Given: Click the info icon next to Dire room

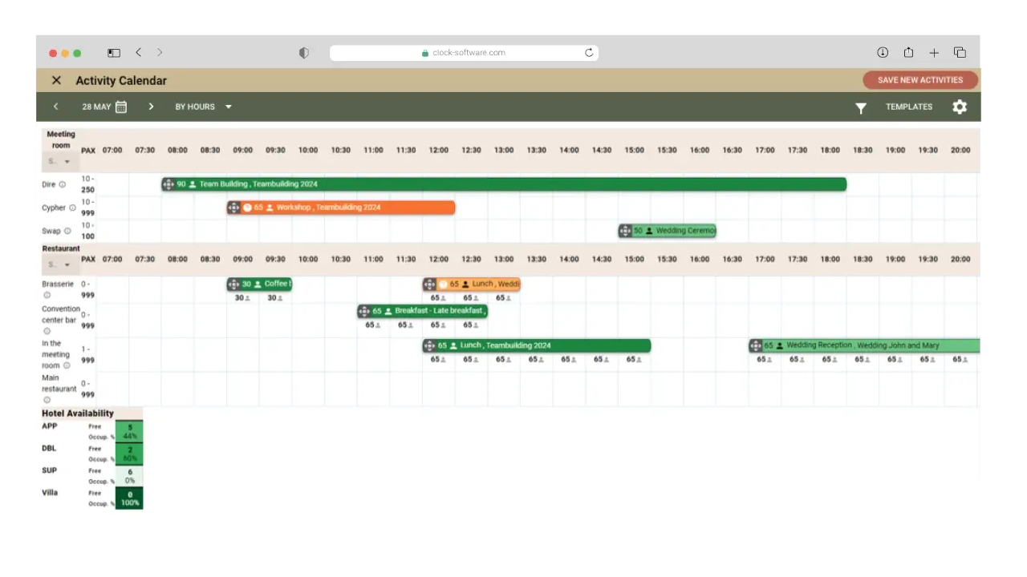Looking at the screenshot, I should coord(63,184).
